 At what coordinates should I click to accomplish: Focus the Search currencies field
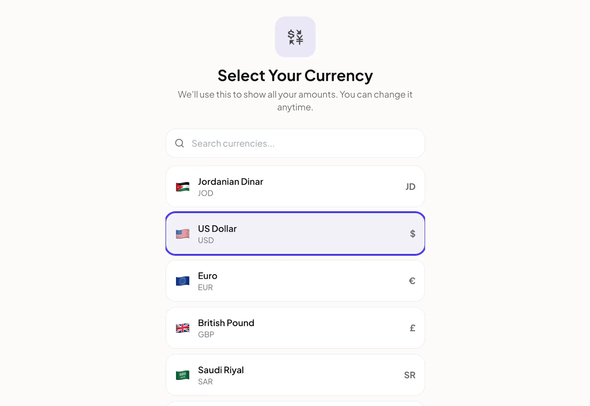[x=295, y=143]
